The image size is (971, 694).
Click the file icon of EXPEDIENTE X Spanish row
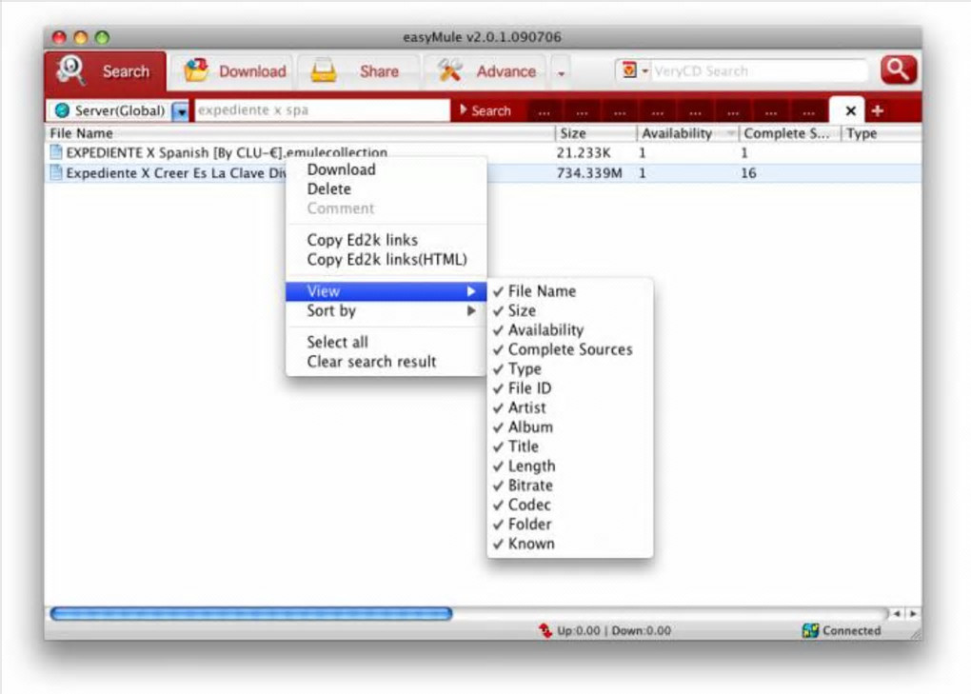click(56, 152)
